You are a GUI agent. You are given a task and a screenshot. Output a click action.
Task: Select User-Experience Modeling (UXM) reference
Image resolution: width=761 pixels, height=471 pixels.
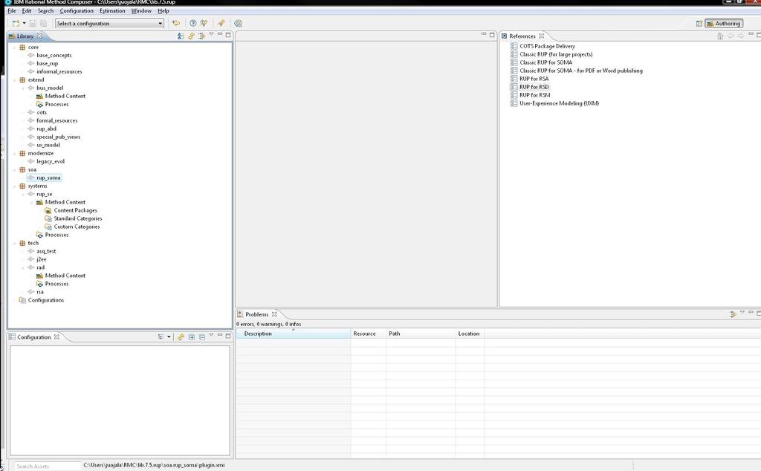pyautogui.click(x=559, y=103)
